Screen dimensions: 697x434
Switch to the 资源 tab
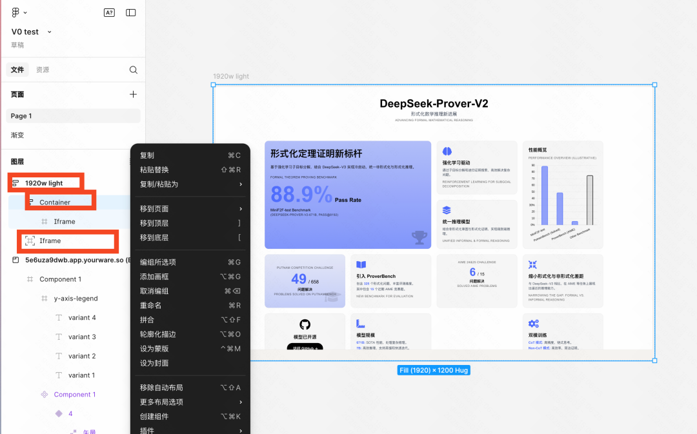click(43, 70)
